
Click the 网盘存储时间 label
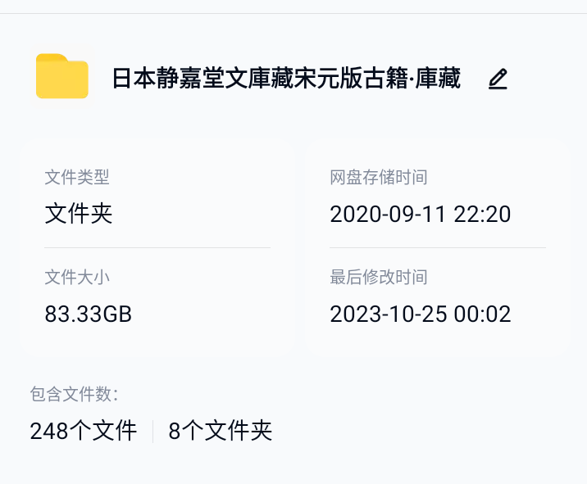(x=379, y=177)
